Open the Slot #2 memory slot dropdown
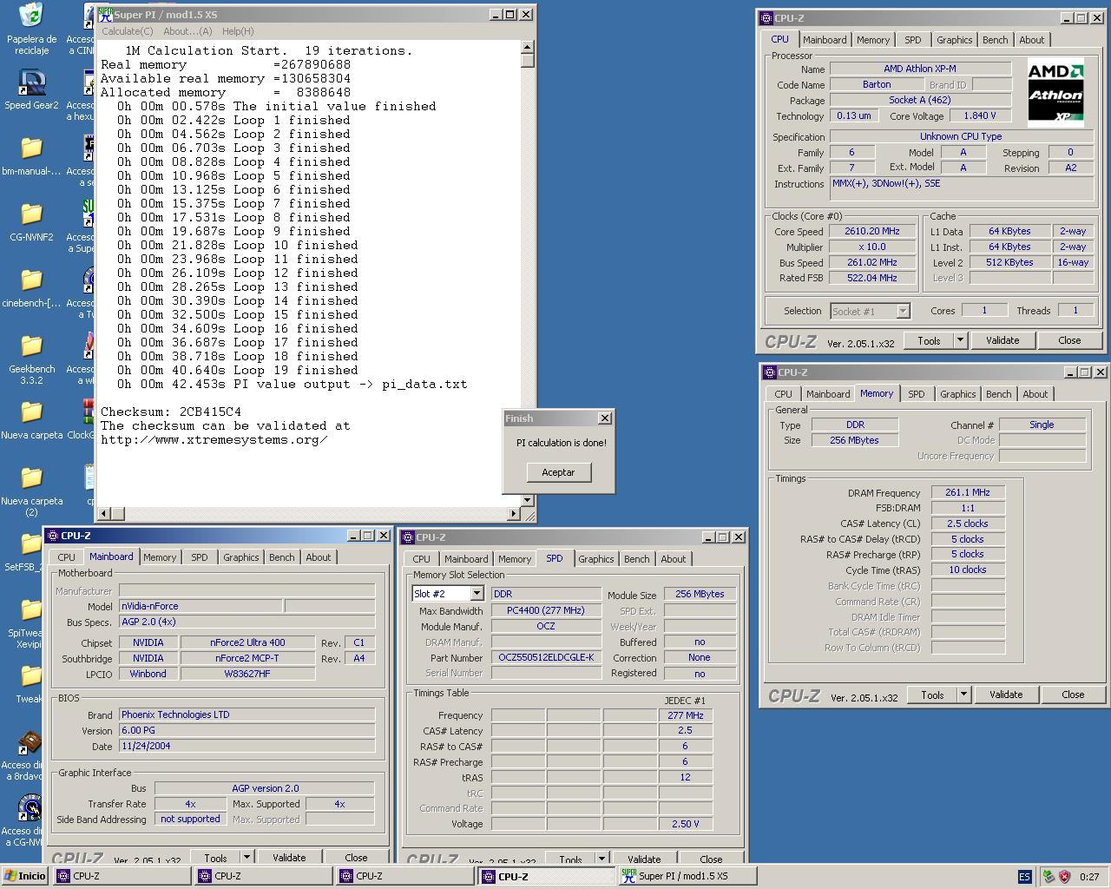1111x889 pixels. [477, 594]
